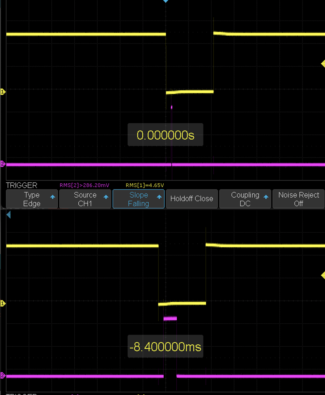Click the TRIGGER menu title
Viewport: 325px width, 395px height.
point(21,185)
